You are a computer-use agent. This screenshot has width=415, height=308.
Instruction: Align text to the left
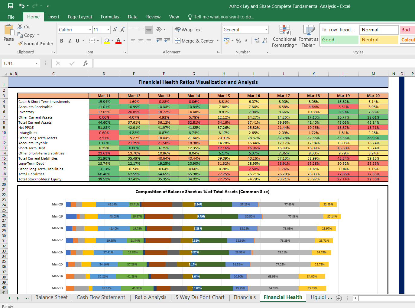point(133,41)
